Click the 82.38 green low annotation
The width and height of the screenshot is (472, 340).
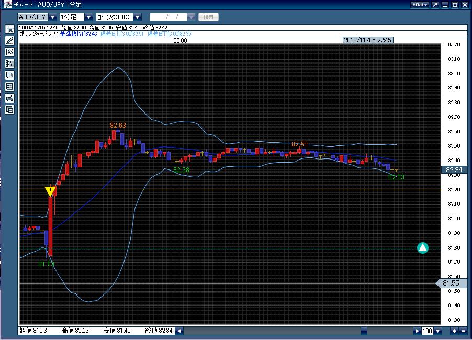tap(181, 170)
